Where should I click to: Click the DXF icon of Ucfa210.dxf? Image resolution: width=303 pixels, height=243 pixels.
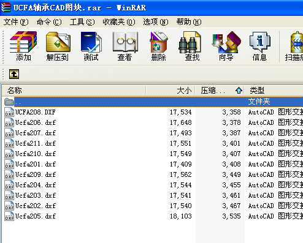coord(9,154)
